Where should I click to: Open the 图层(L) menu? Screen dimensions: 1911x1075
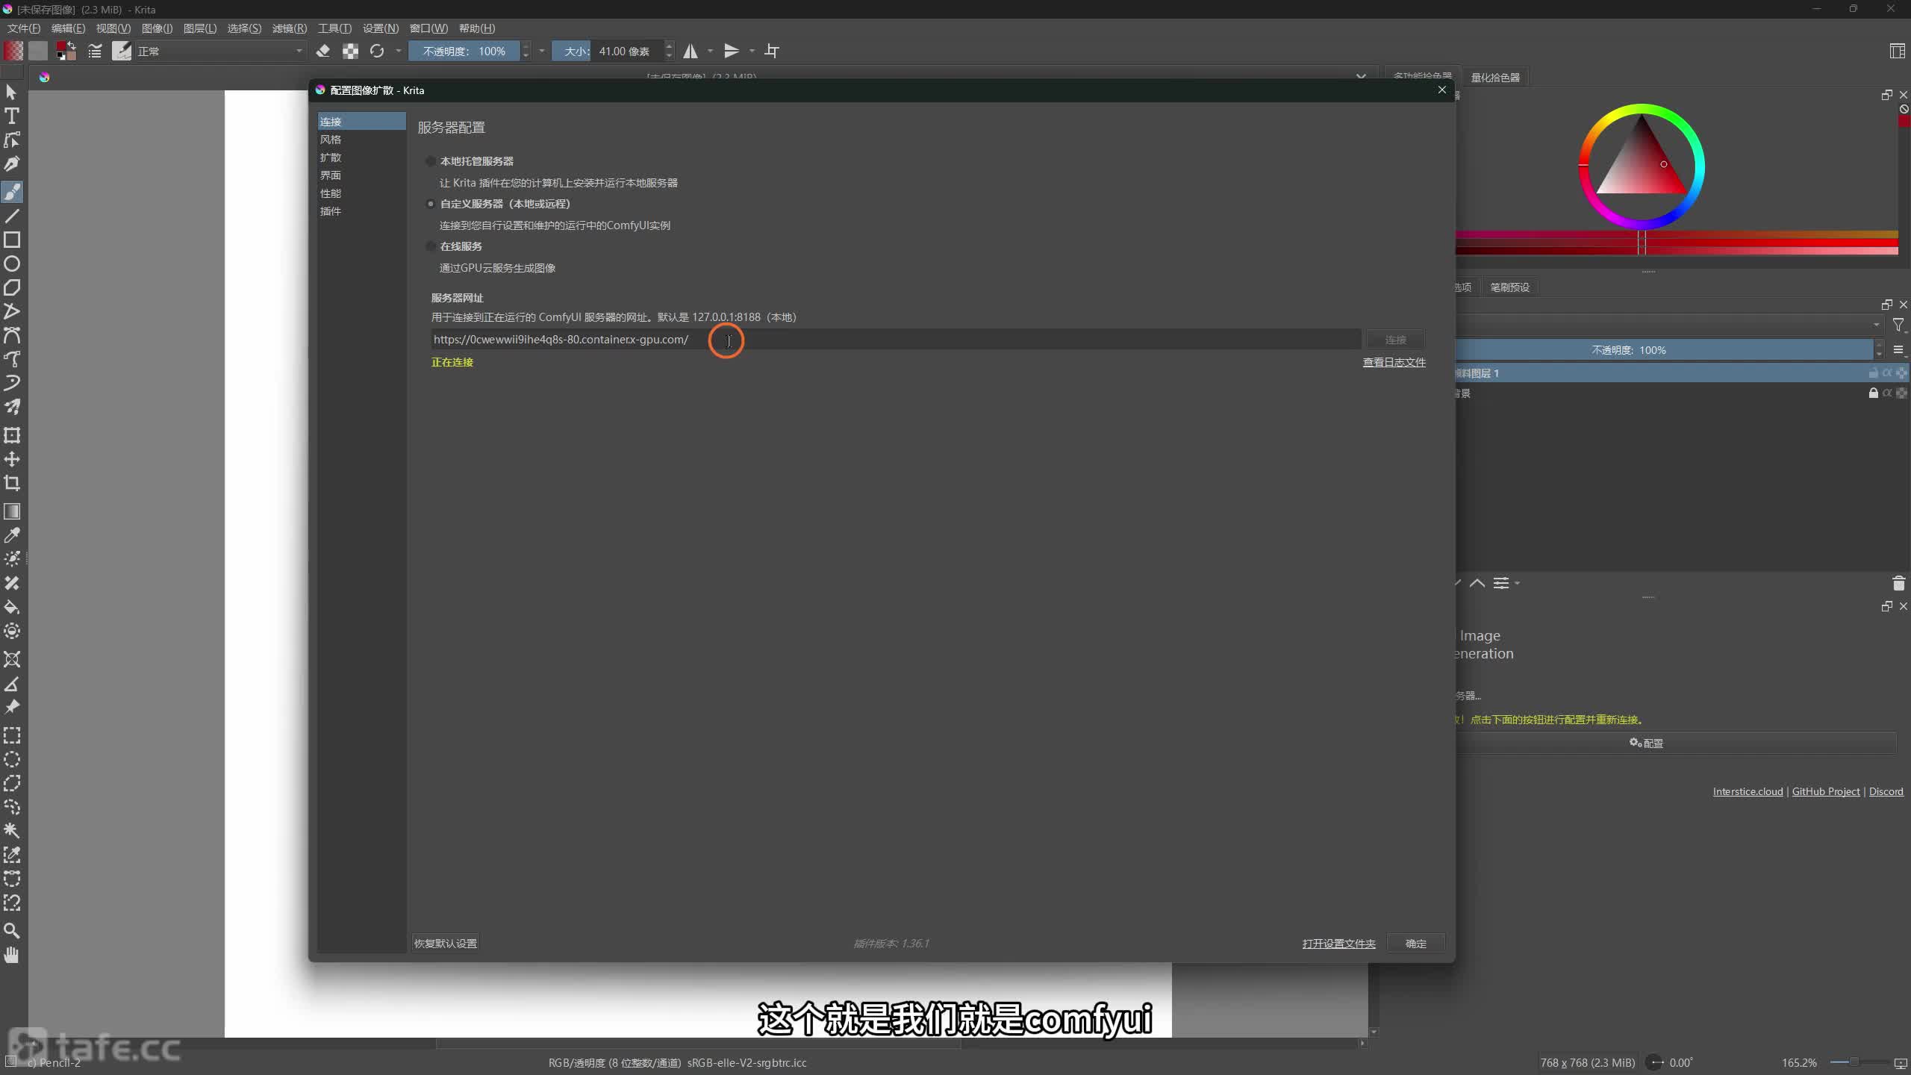(x=200, y=28)
